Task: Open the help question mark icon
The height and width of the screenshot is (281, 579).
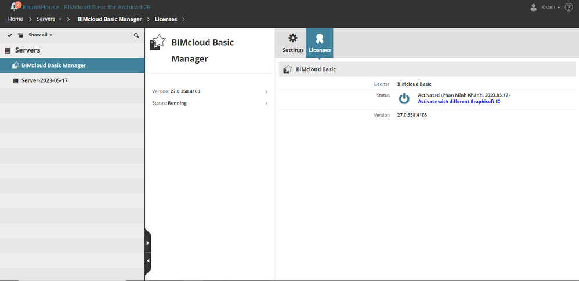Action: coord(569,8)
